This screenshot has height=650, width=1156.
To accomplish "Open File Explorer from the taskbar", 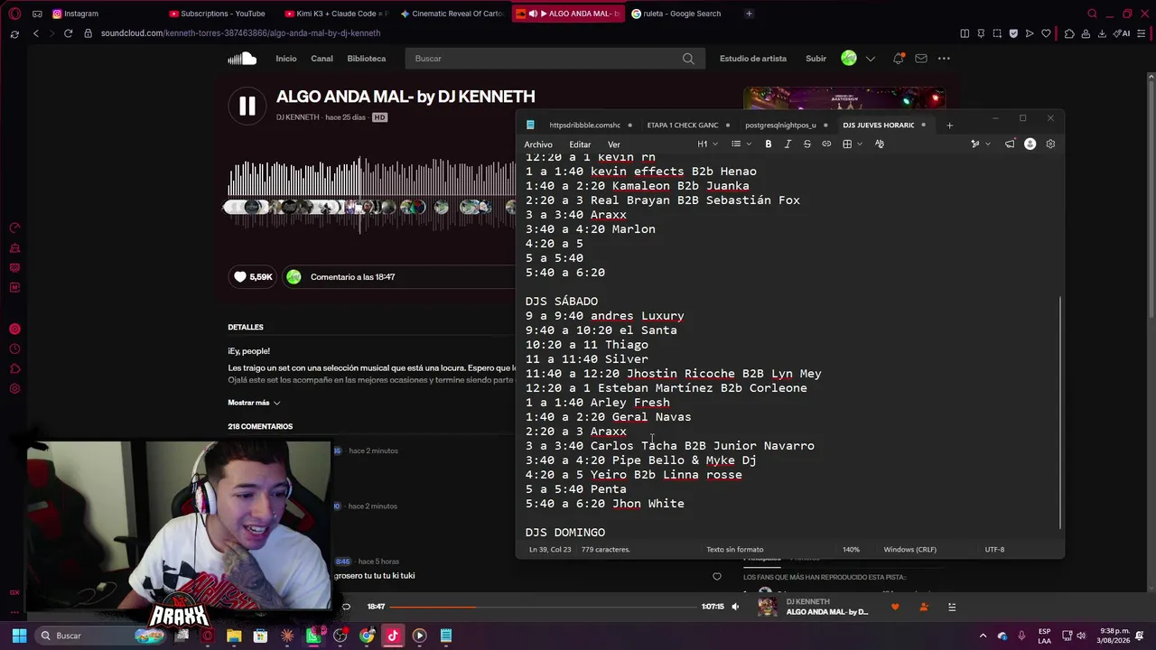I will pos(234,636).
